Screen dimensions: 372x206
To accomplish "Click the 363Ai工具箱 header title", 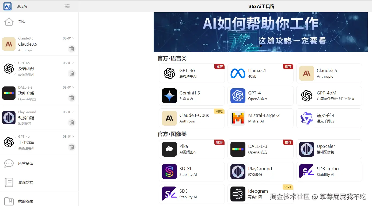I will point(261,6).
